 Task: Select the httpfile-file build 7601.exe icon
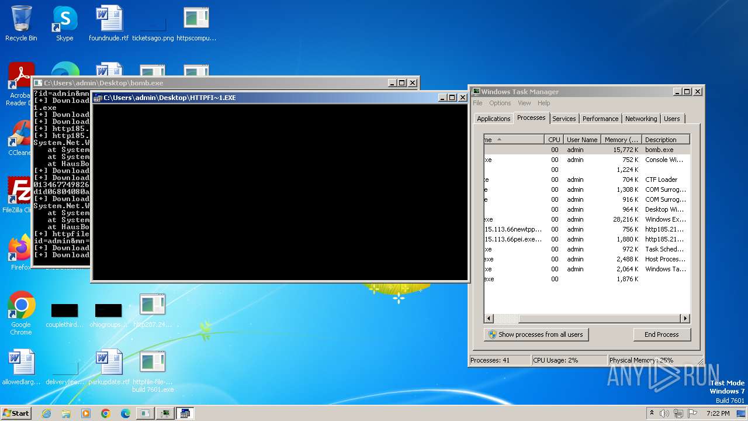pyautogui.click(x=153, y=372)
